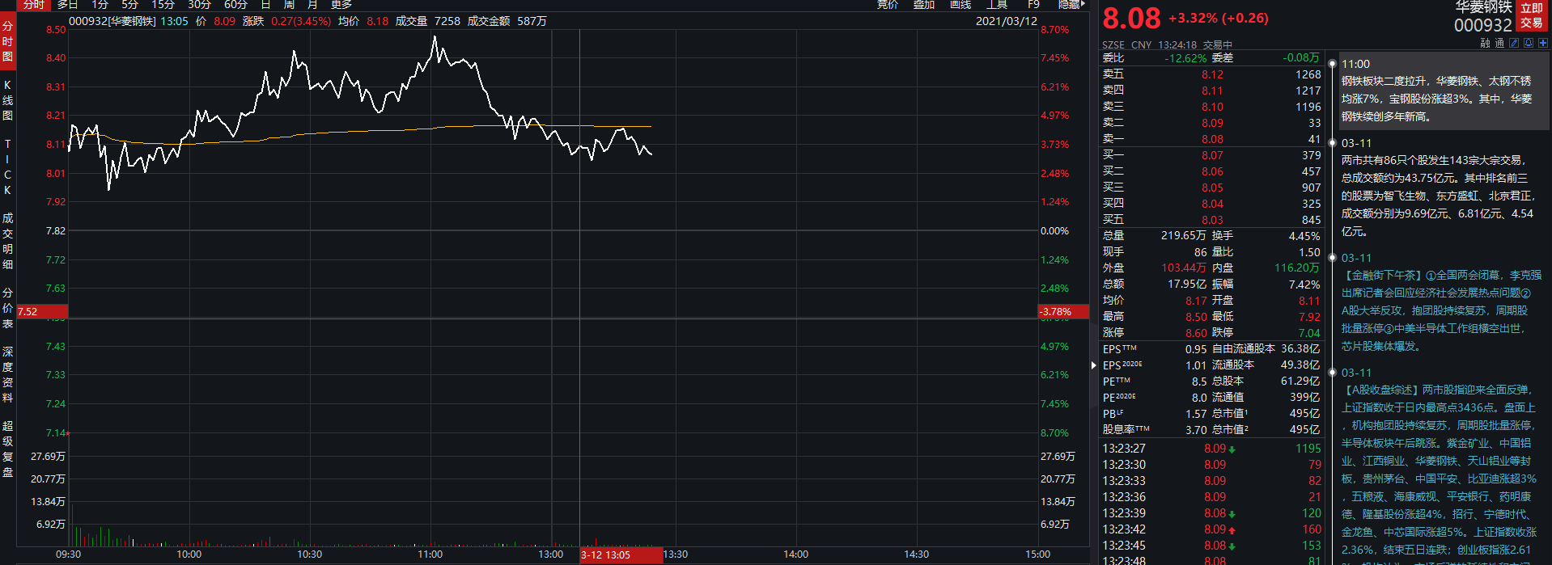Open the 更多 period options
Image resolution: width=1552 pixels, height=565 pixels.
341,5
